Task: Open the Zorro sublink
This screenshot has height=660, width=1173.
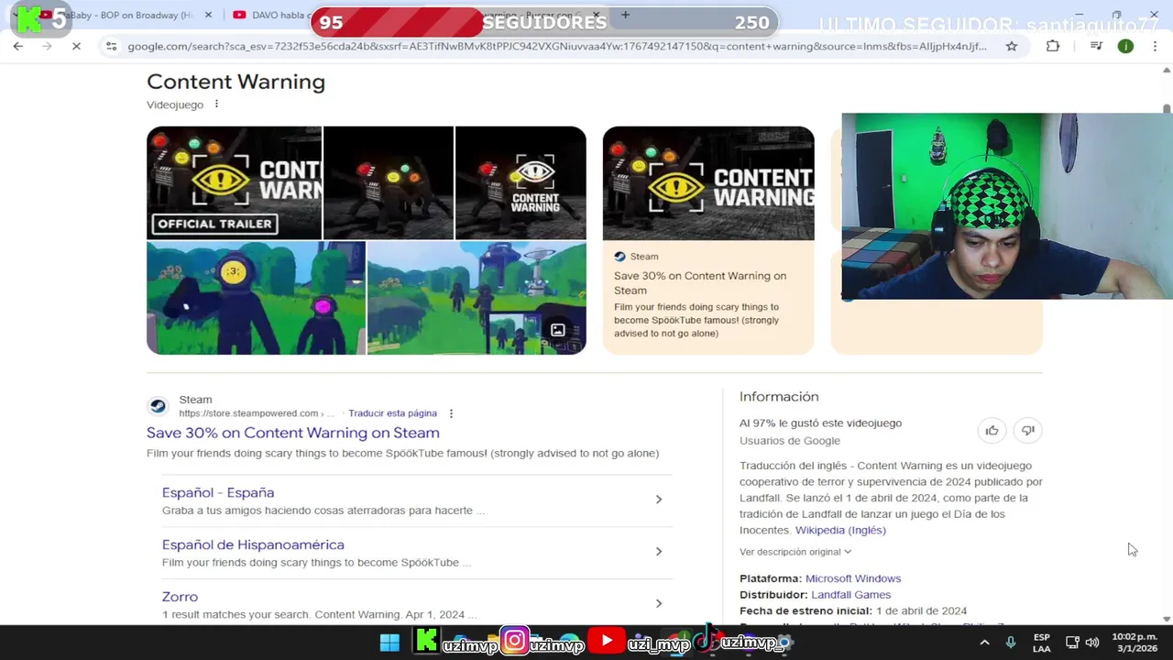Action: click(x=180, y=597)
